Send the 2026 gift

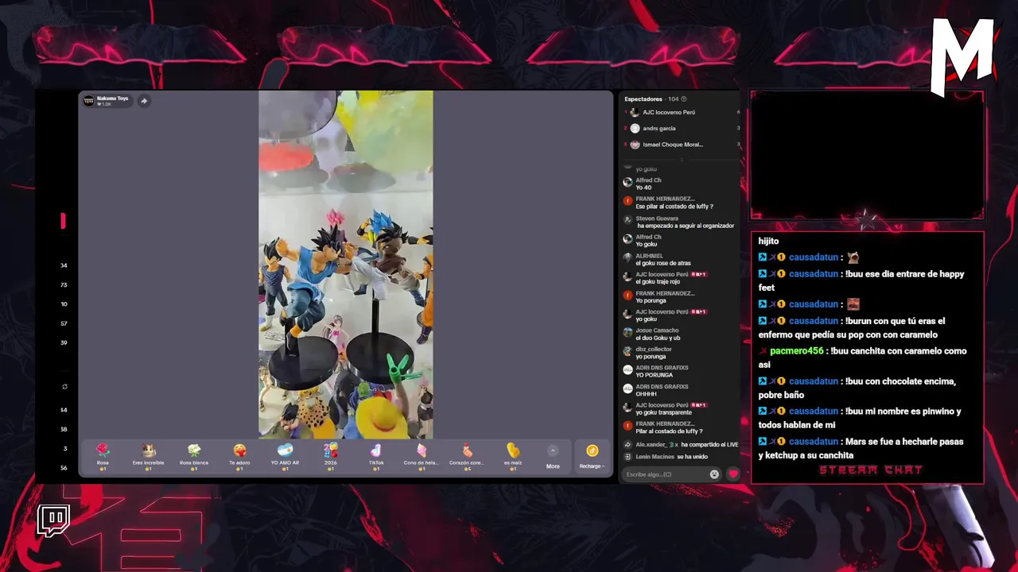tap(331, 456)
